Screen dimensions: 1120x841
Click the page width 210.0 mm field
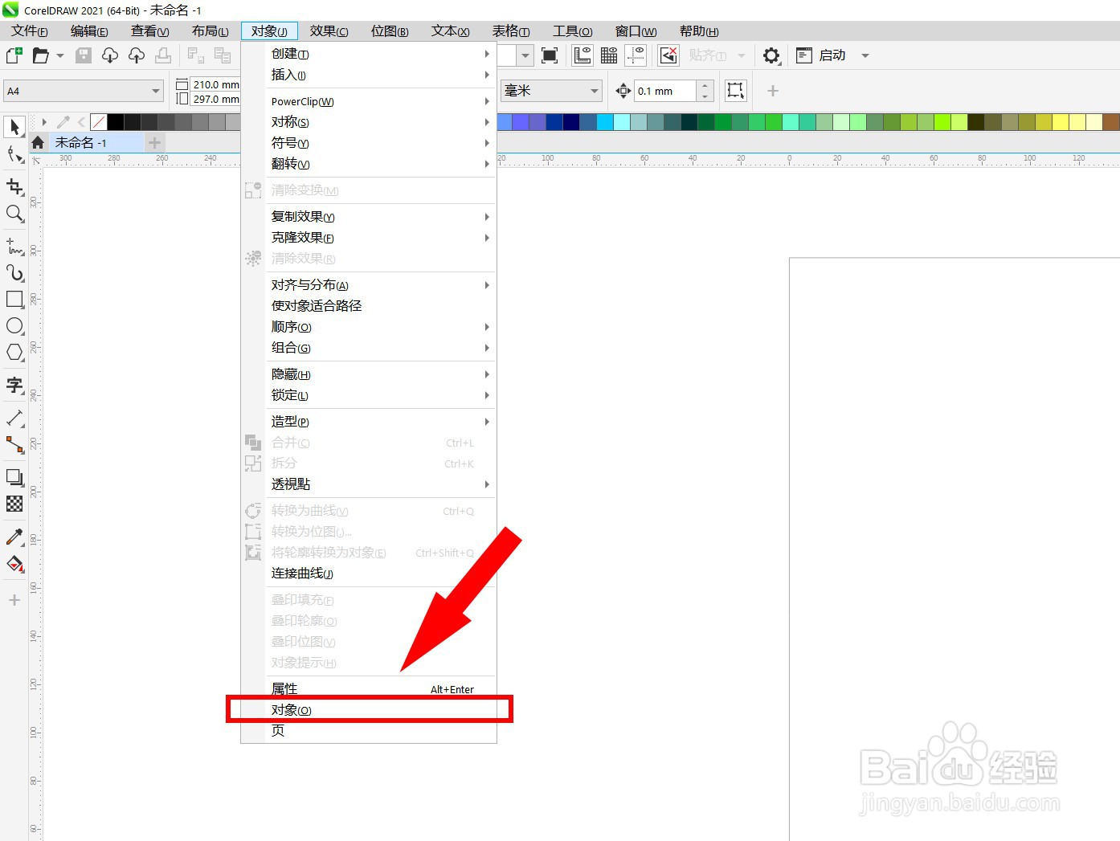(215, 84)
